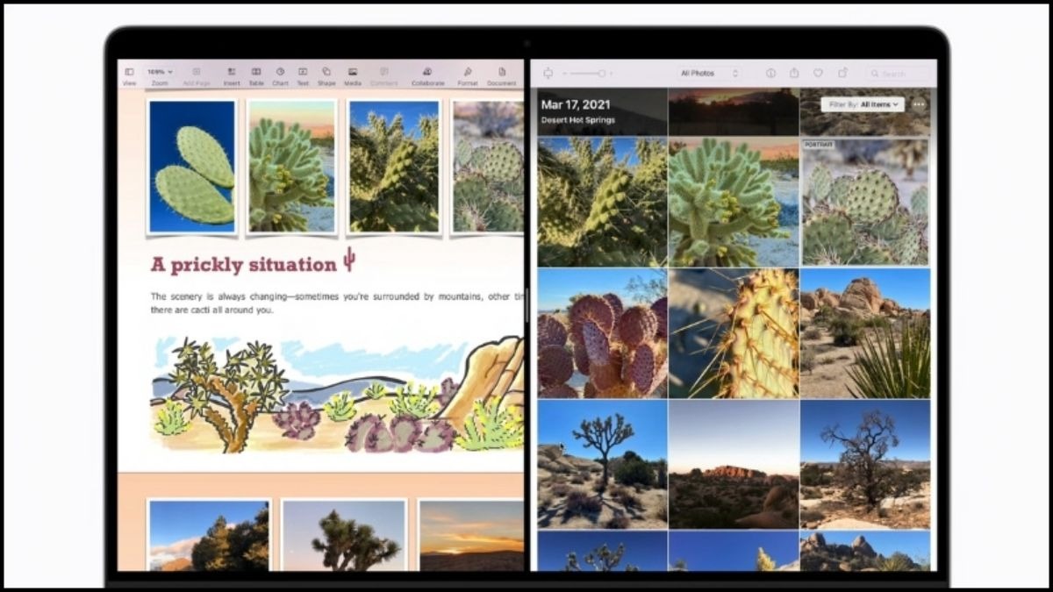Click the Insert toolbar icon
This screenshot has height=592, width=1053.
click(x=232, y=73)
